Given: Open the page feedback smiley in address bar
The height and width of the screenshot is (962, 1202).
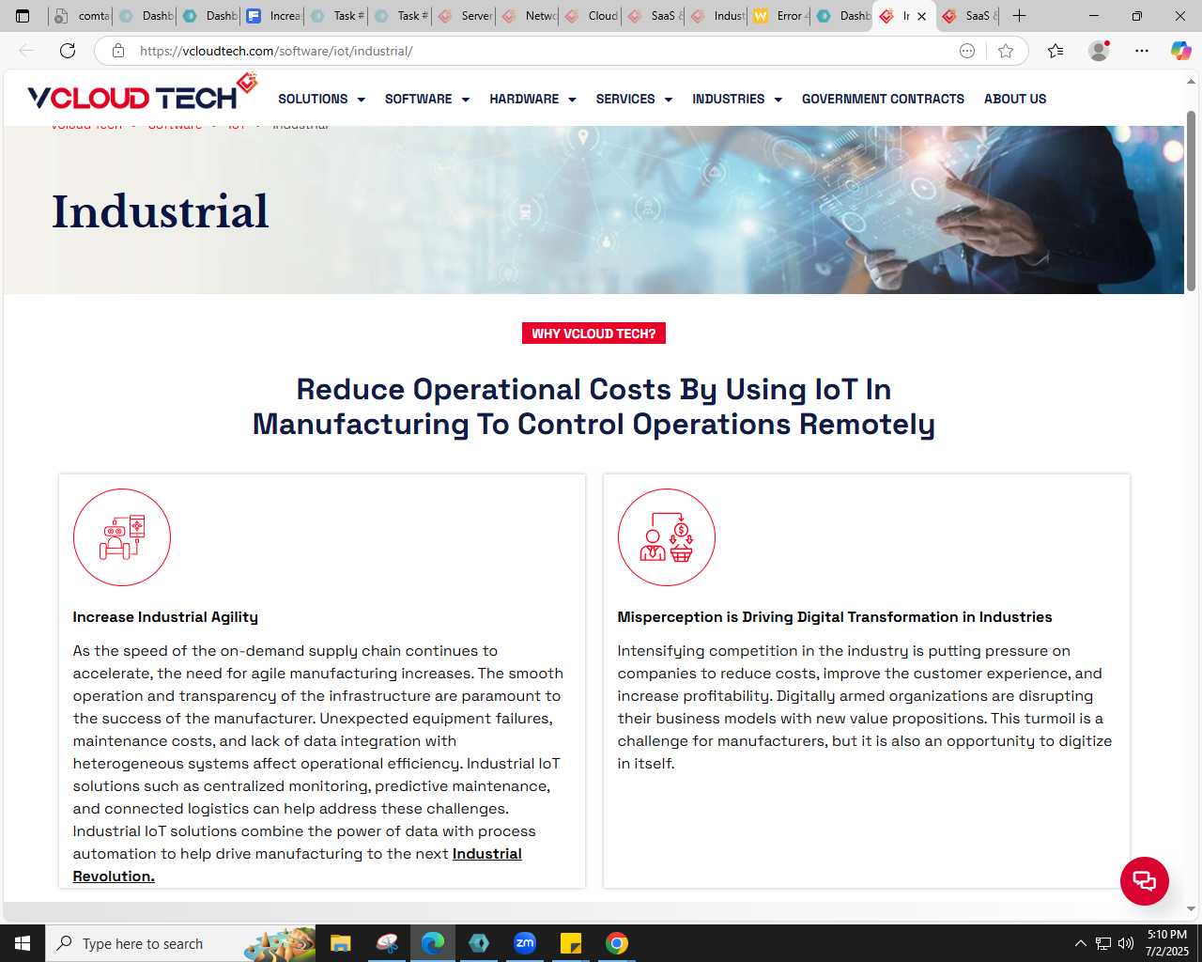Looking at the screenshot, I should coord(967,51).
